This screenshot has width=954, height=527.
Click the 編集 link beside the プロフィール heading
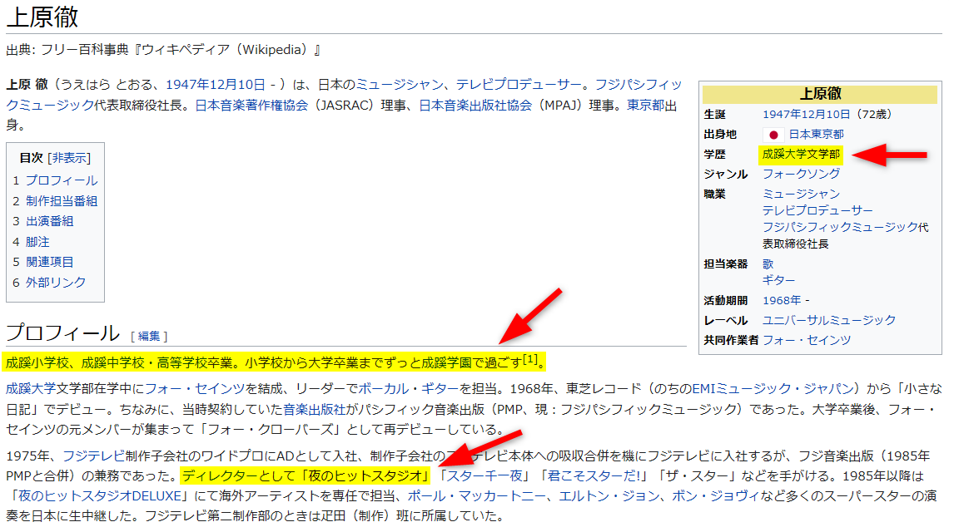[149, 336]
